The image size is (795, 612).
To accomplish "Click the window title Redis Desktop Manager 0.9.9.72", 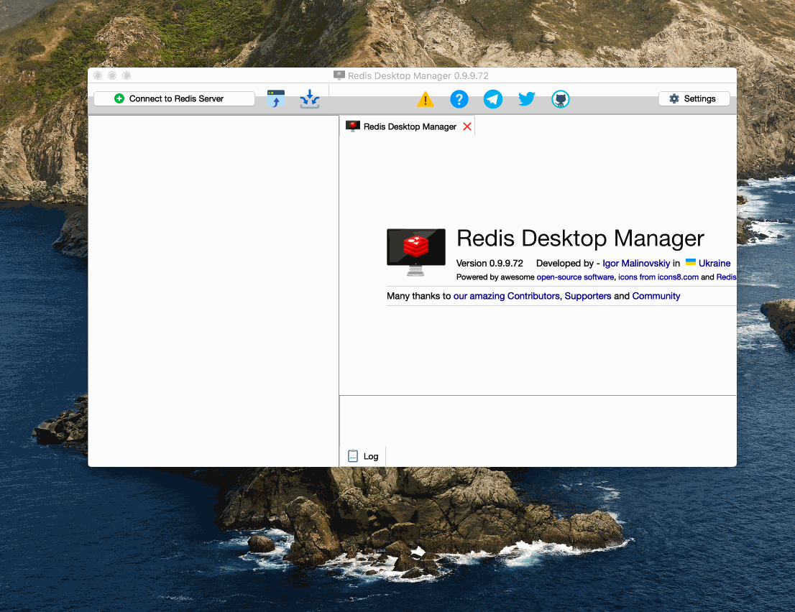I will (x=418, y=76).
